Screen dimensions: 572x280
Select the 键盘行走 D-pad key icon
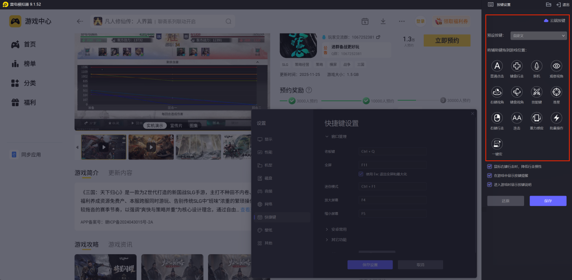[x=516, y=66]
